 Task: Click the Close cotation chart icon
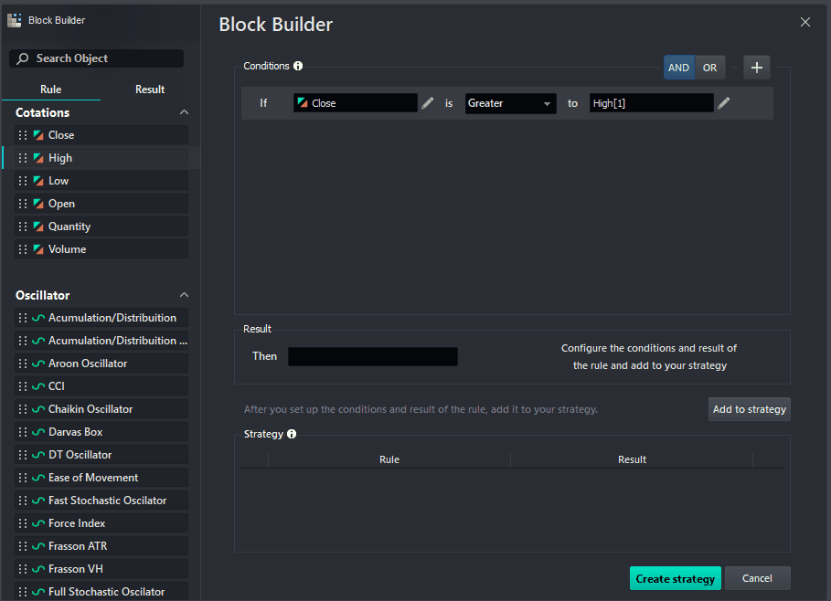[38, 135]
